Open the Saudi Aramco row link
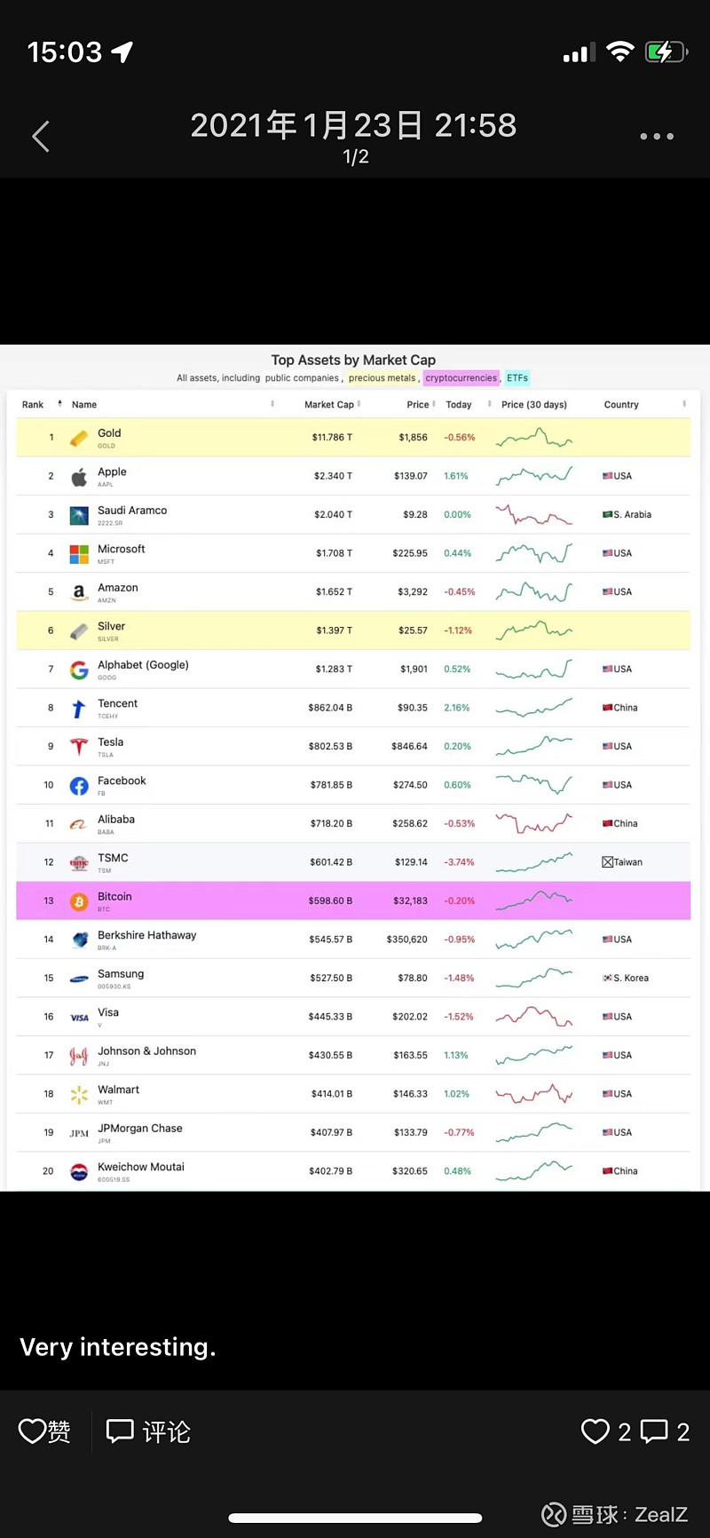Screen dimensions: 710x1538 click(132, 511)
